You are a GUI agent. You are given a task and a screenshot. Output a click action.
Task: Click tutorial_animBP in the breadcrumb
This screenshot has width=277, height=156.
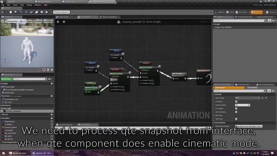click(132, 22)
